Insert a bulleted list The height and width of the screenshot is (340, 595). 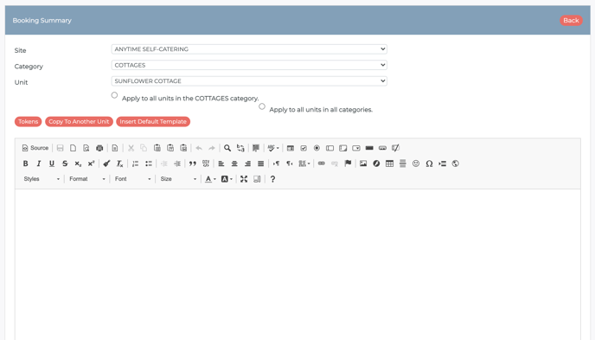pyautogui.click(x=149, y=164)
